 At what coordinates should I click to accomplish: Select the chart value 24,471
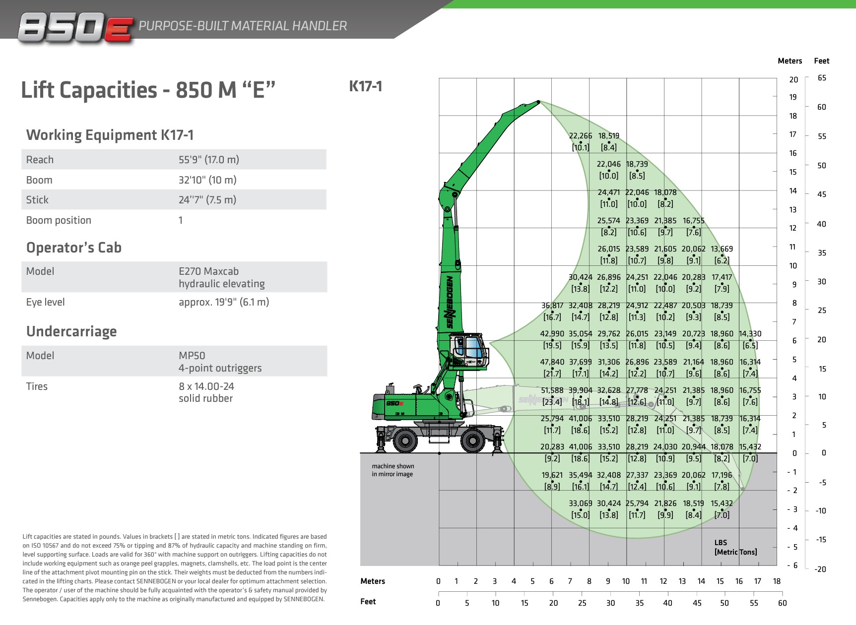pyautogui.click(x=609, y=192)
